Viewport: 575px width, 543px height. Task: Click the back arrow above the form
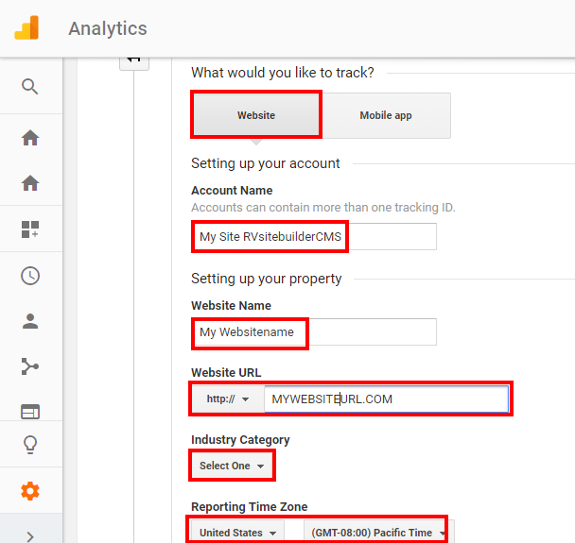coord(133,59)
